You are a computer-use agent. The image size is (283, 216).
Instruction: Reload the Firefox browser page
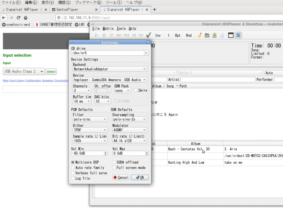(x=18, y=17)
